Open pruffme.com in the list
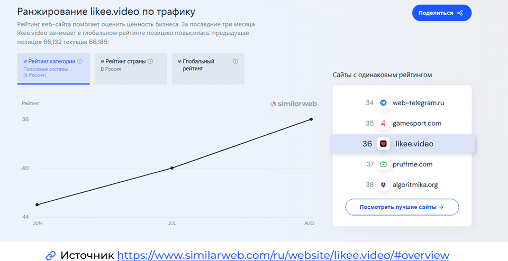Image resolution: width=508 pixels, height=261 pixels. pos(412,164)
